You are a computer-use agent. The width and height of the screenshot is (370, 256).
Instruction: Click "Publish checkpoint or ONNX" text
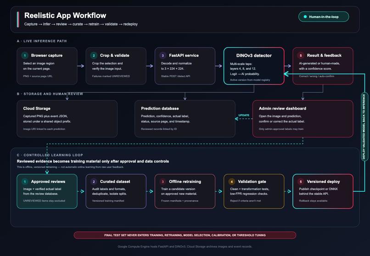pyautogui.click(x=318, y=189)
